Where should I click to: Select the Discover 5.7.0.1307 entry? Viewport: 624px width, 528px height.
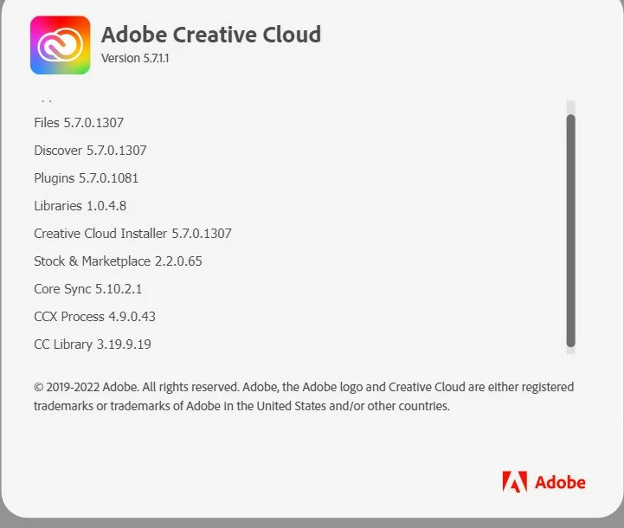90,151
